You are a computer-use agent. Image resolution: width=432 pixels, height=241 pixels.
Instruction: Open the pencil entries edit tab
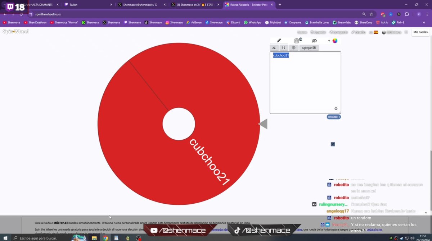click(279, 41)
